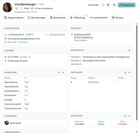This screenshot has height=133, width=138.
Task: Click Irma Bamberger's profile photo
Action: pos(7,7)
